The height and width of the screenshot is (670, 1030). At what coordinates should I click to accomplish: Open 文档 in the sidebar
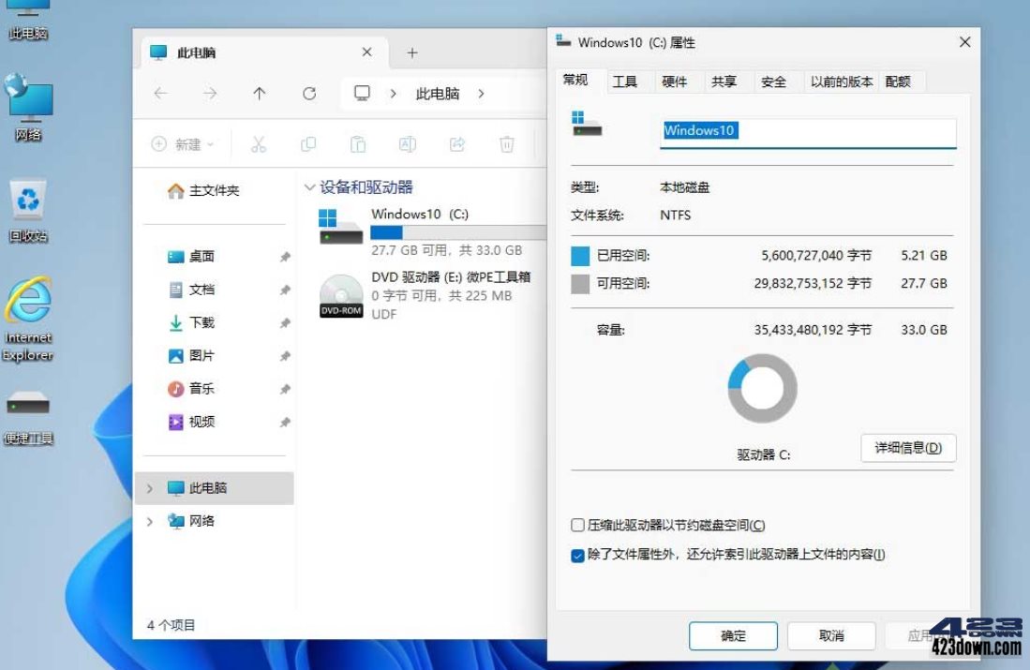click(x=192, y=289)
